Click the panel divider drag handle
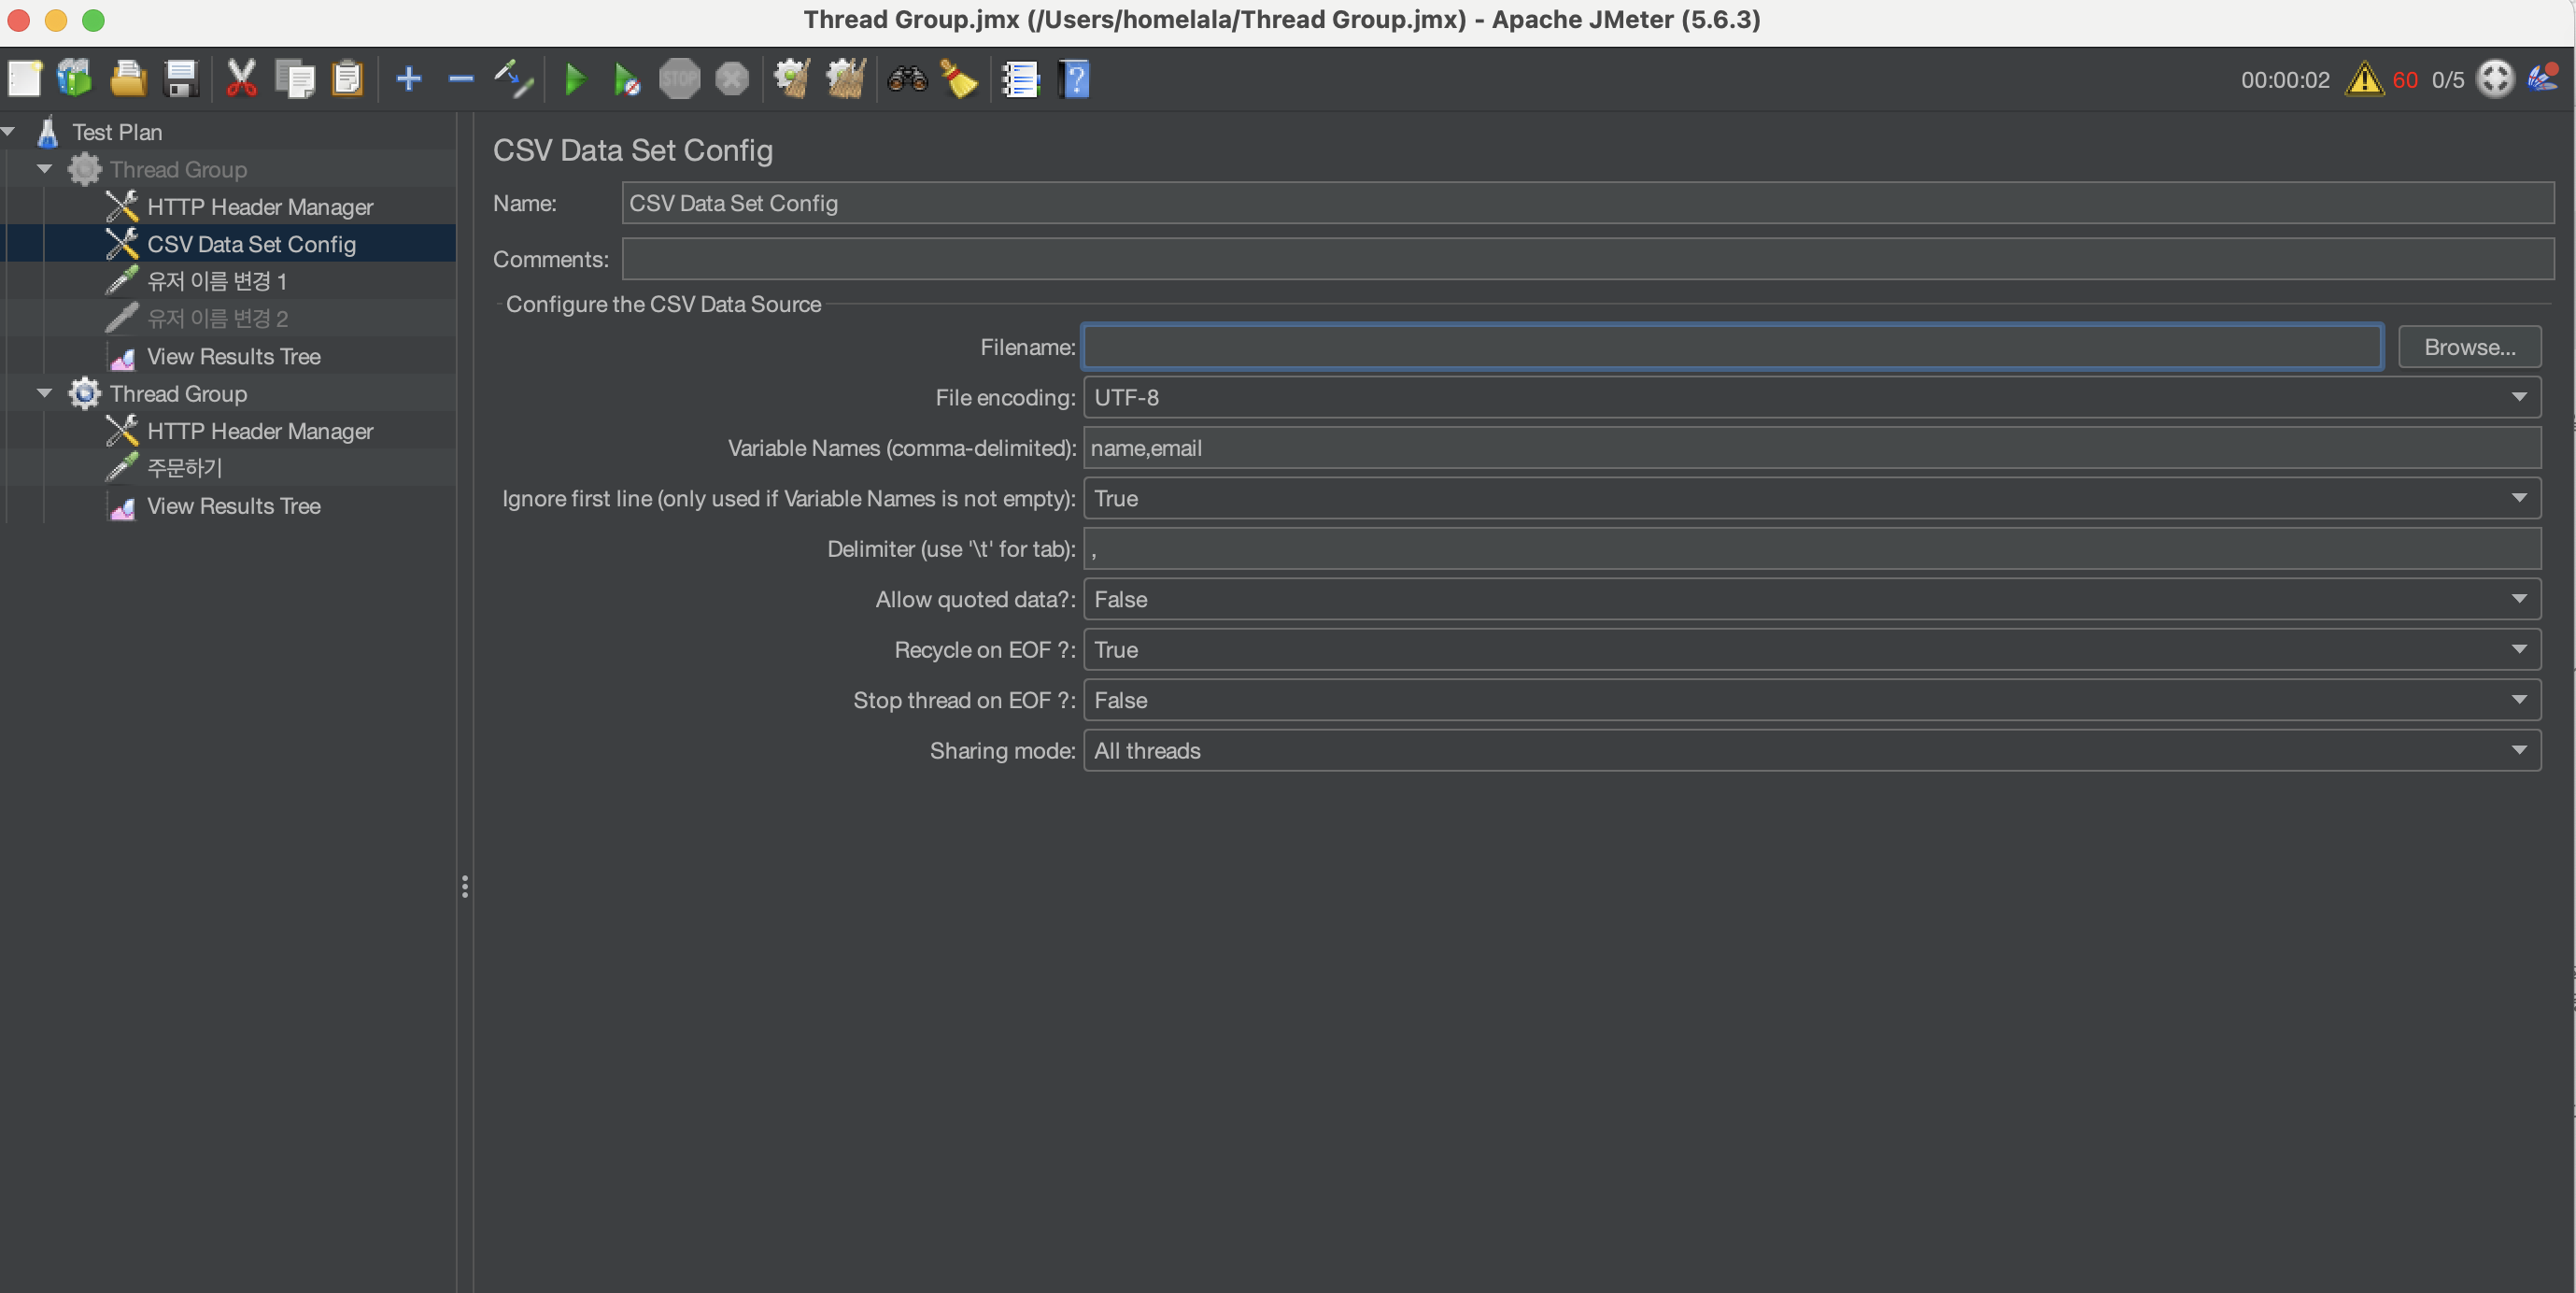The image size is (2576, 1293). point(465,886)
